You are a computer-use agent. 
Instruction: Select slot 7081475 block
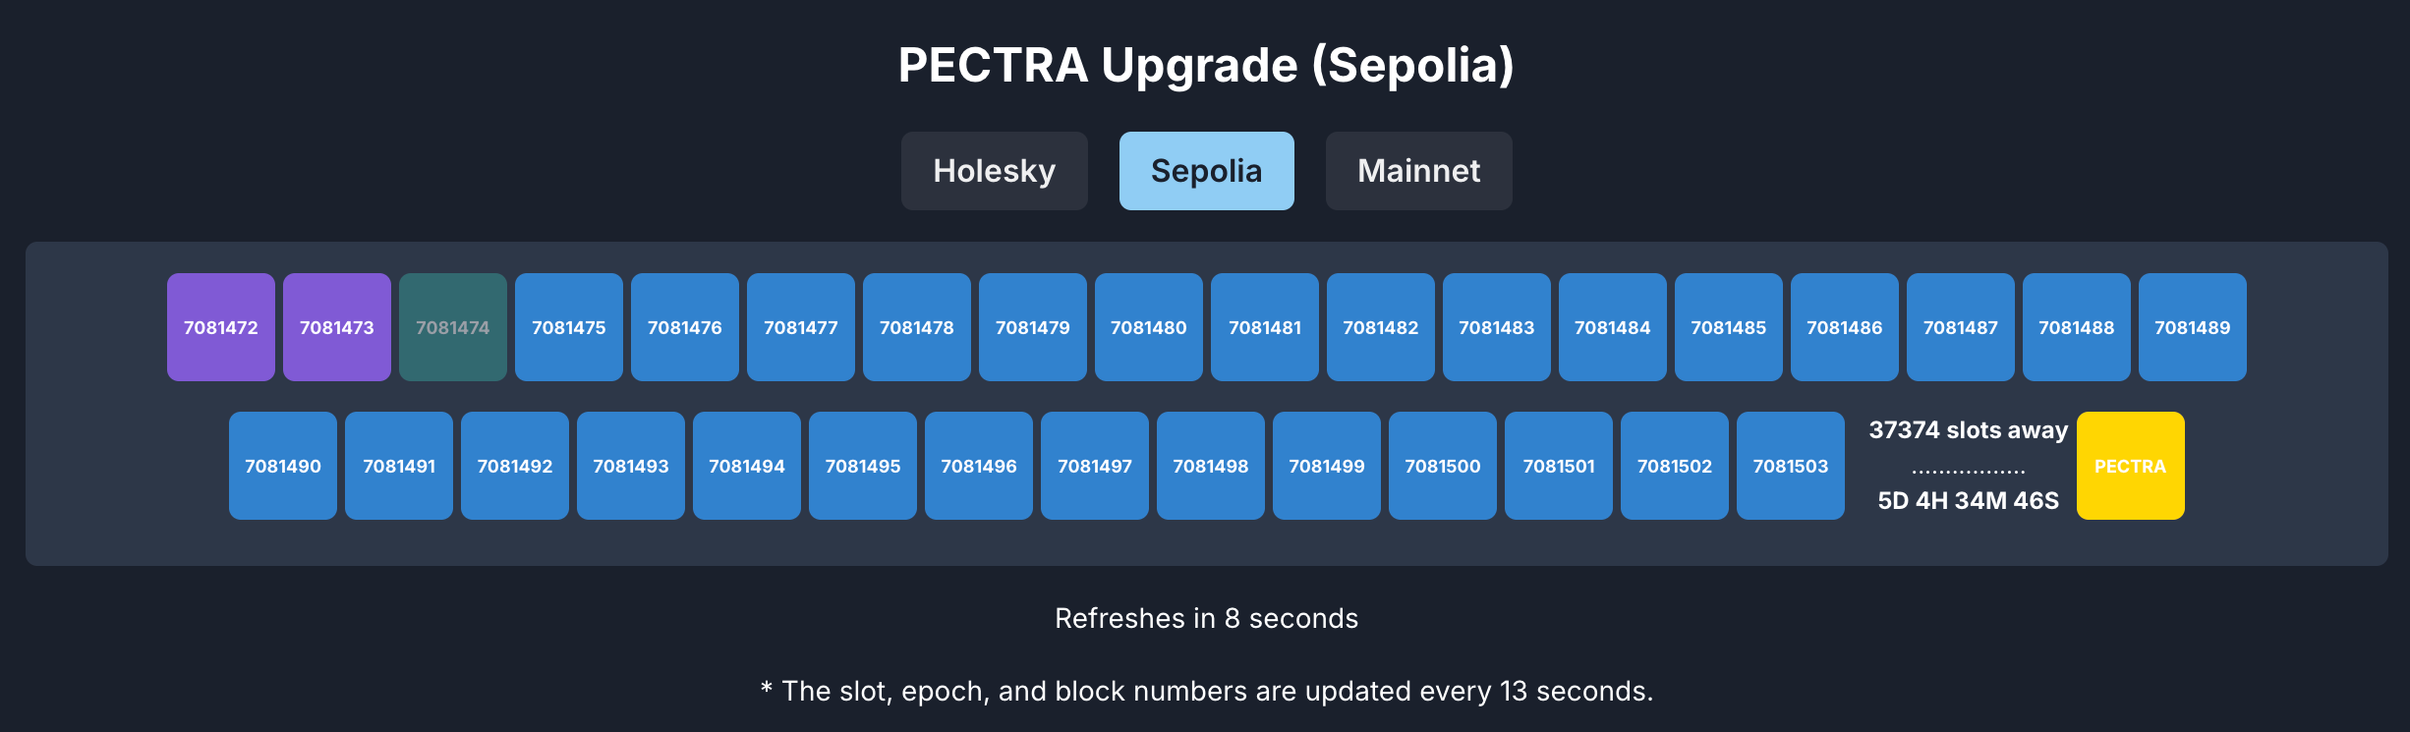569,327
